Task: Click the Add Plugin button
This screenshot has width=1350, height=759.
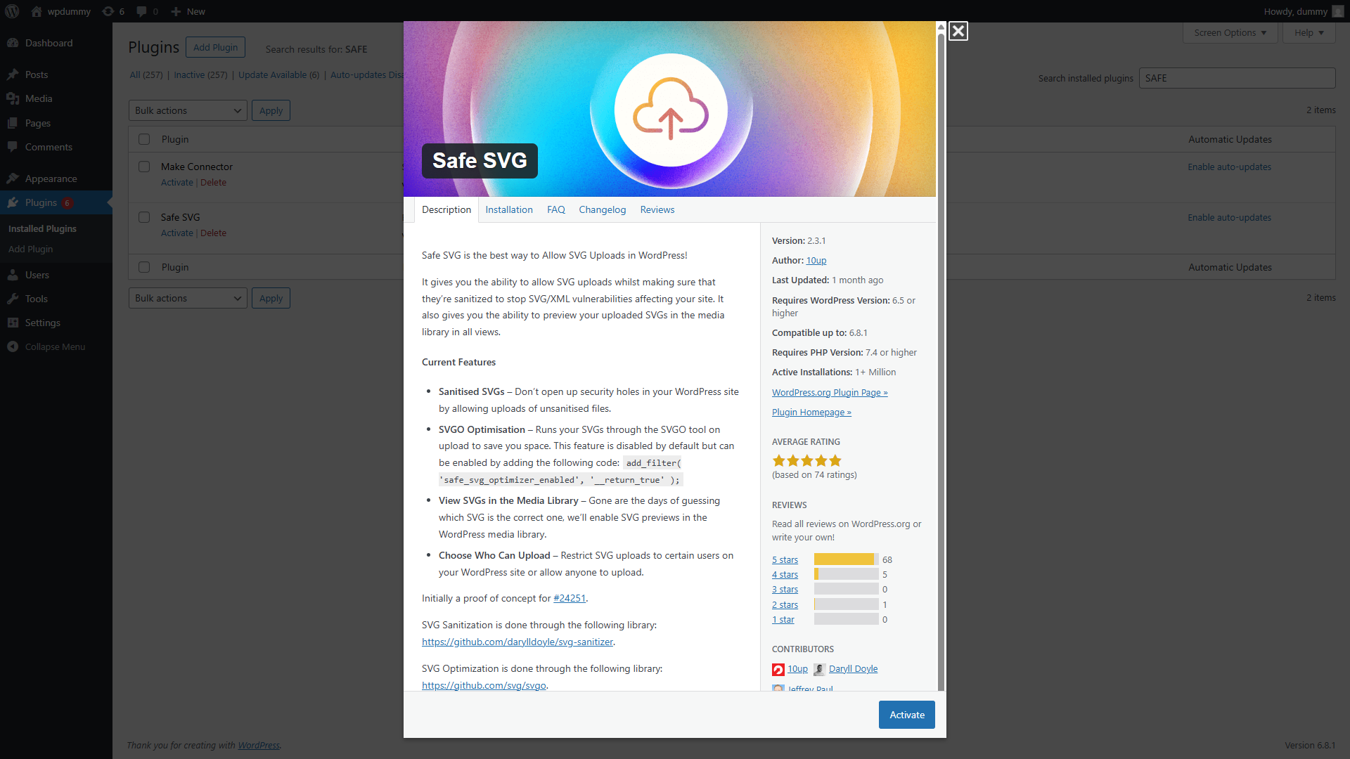Action: (x=215, y=47)
